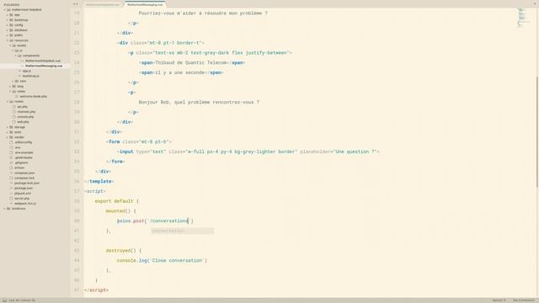Viewport: 539px width, 303px height.
Task: Open console.php in routes folder
Action: (25, 117)
